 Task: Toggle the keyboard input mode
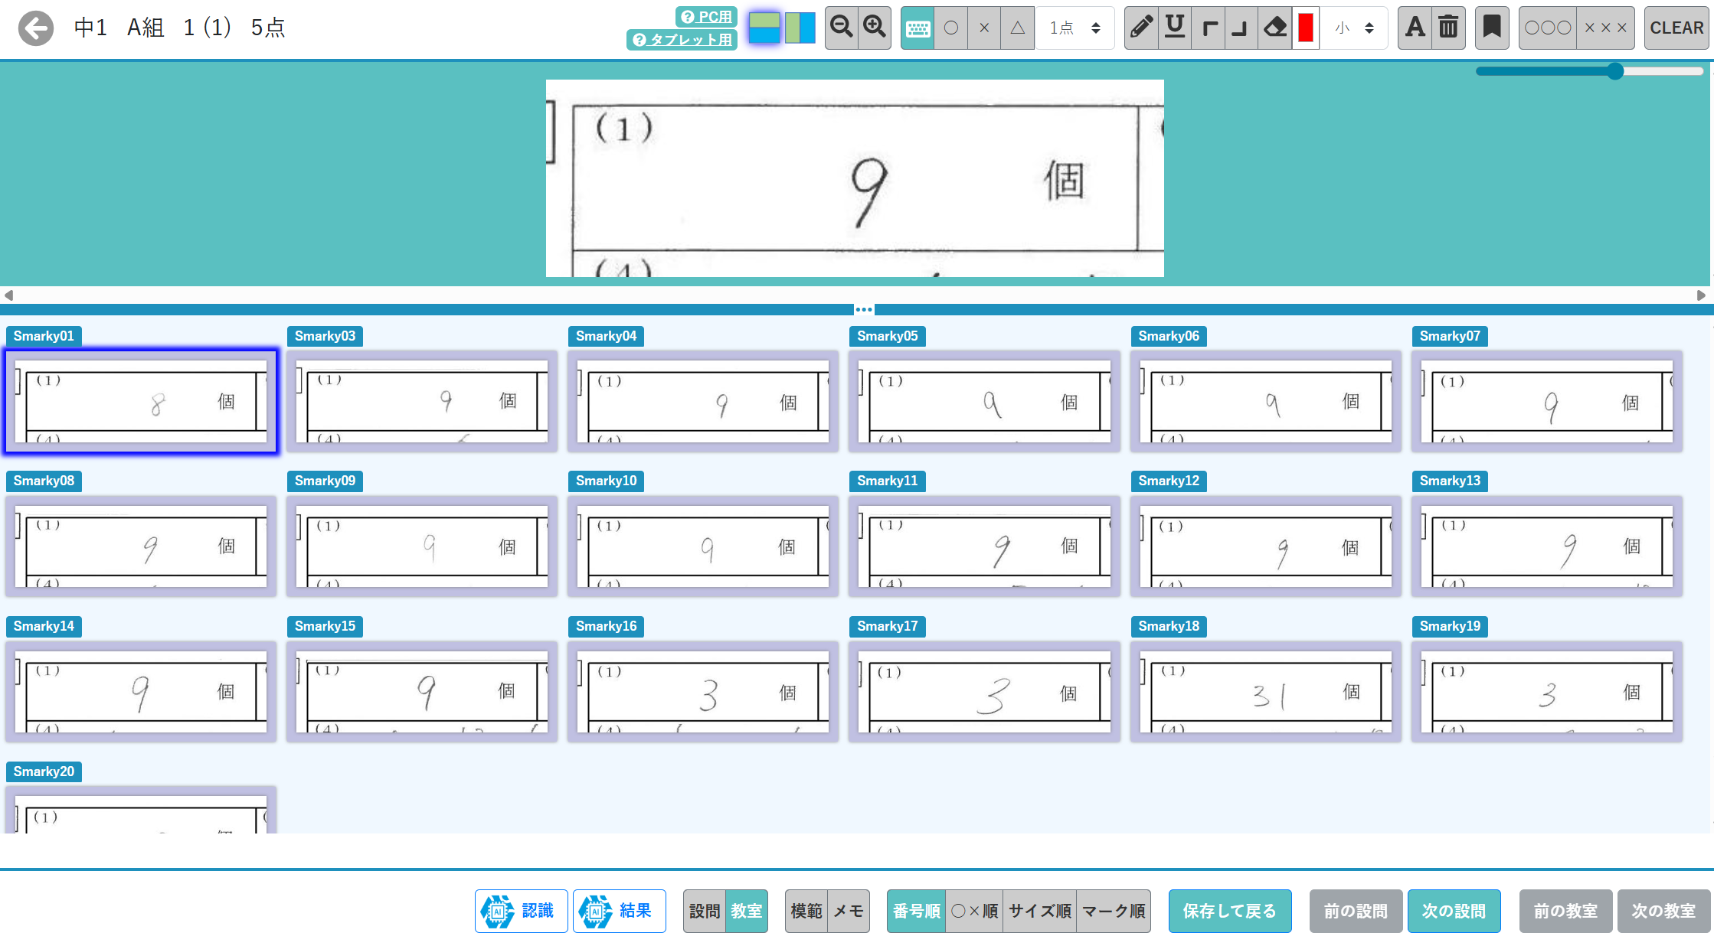(x=918, y=28)
